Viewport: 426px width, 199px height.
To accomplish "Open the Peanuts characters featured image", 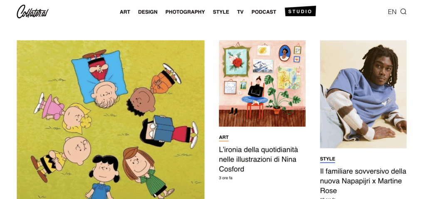I will tap(111, 120).
